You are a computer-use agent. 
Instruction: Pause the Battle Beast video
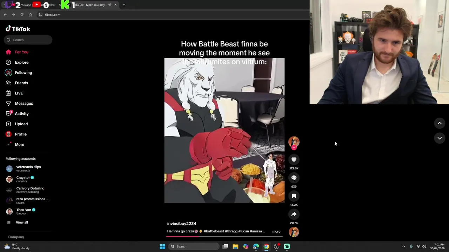(224, 131)
